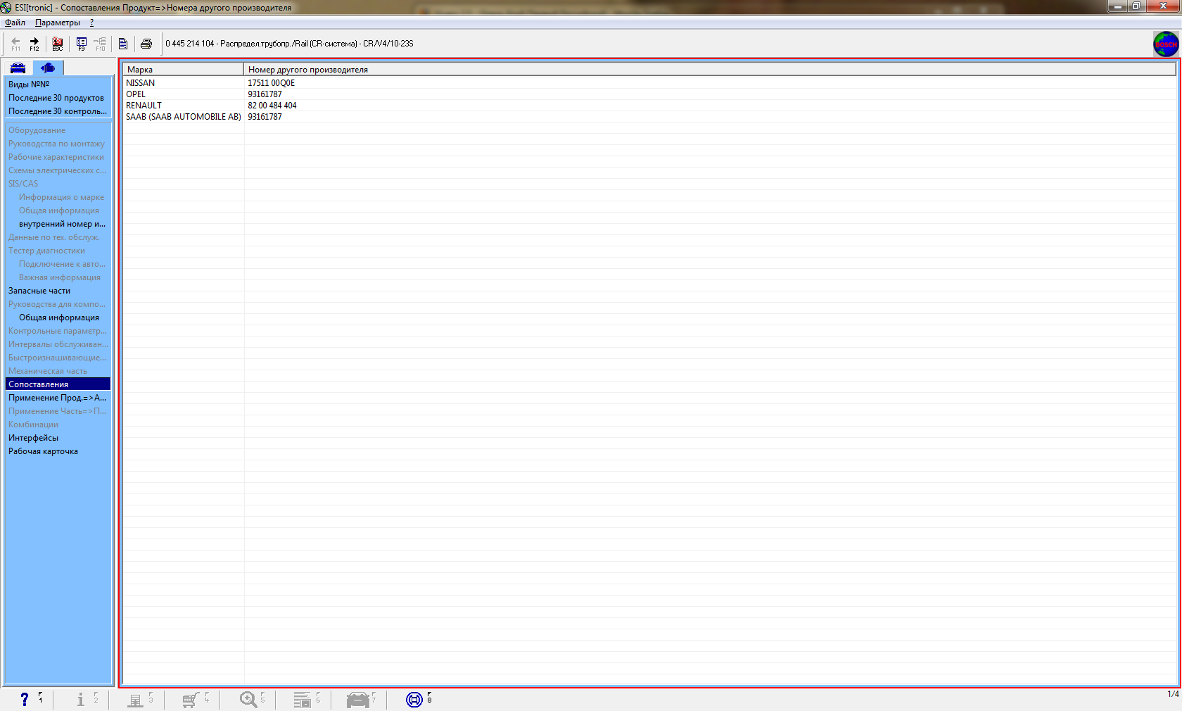Open the Параметры menu
The image size is (1182, 711).
[x=58, y=23]
